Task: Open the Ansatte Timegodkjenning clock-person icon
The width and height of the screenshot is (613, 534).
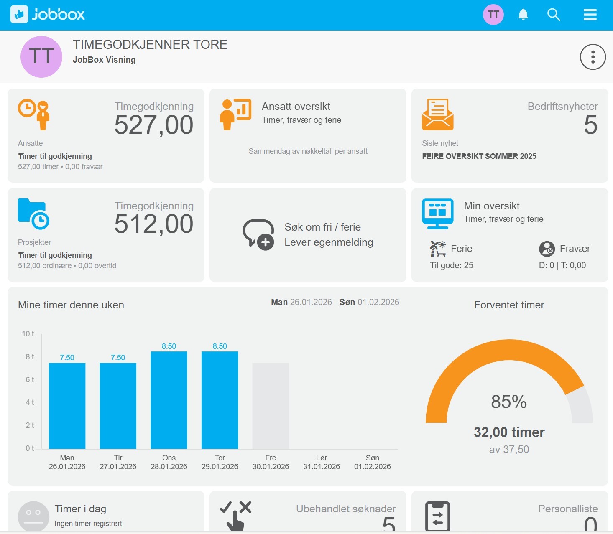Action: 33,114
